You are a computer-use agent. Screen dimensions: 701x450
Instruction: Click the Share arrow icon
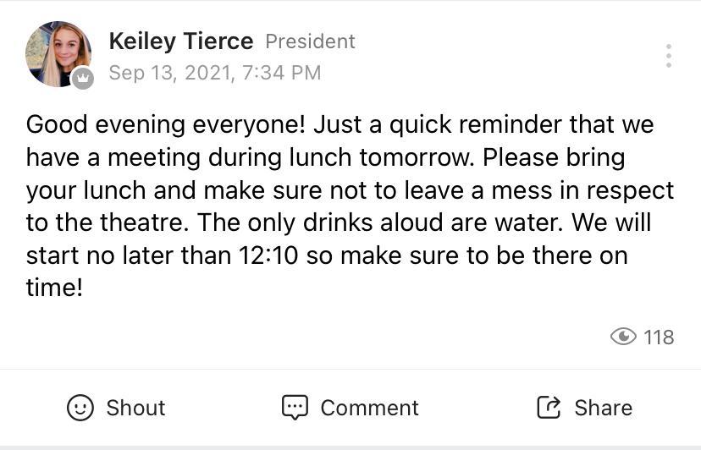pyautogui.click(x=549, y=408)
